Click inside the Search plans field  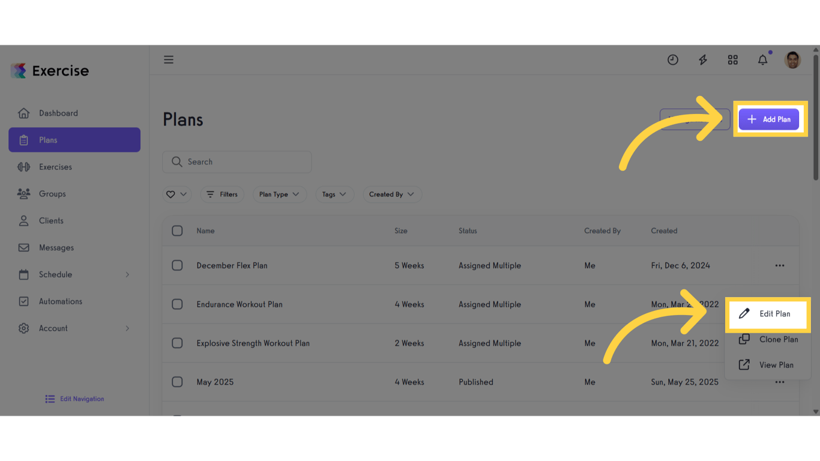[x=237, y=161]
